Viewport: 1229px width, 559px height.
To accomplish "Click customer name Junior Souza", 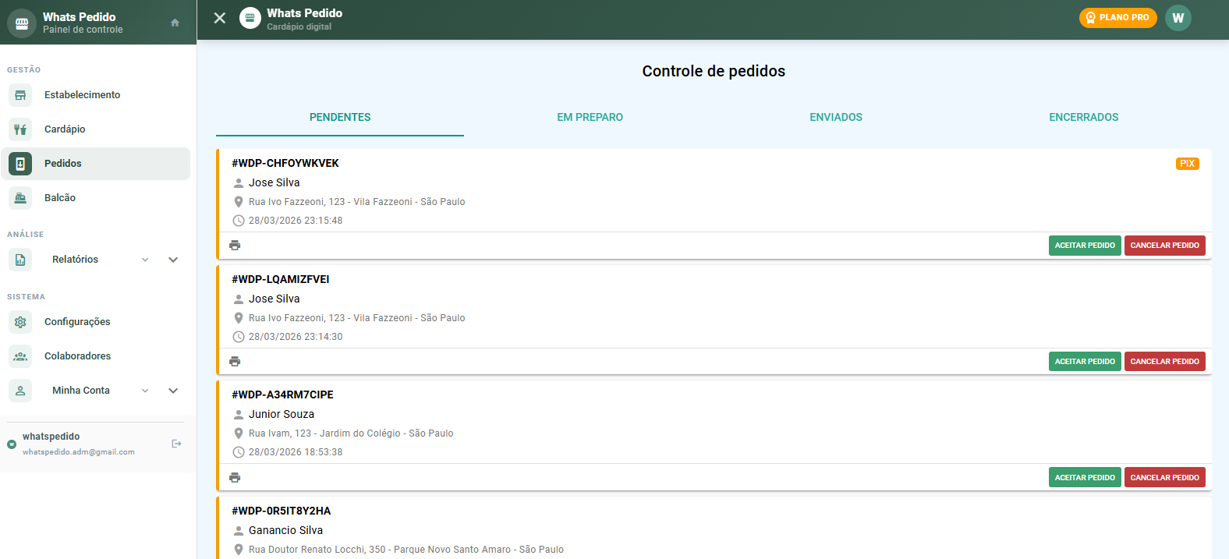I will [x=282, y=415].
